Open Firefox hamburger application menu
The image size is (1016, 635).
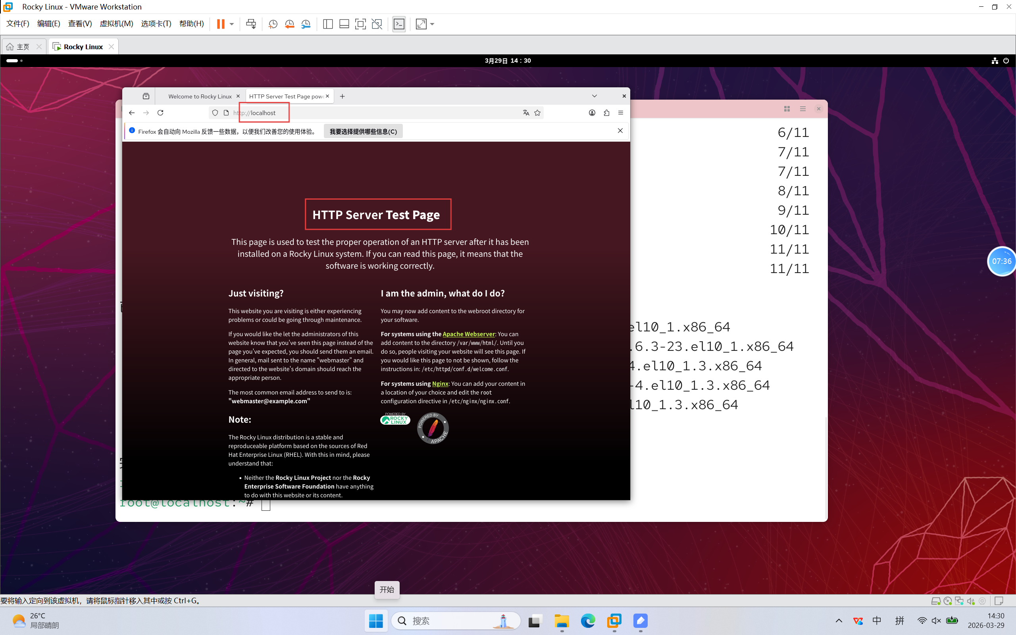click(621, 113)
